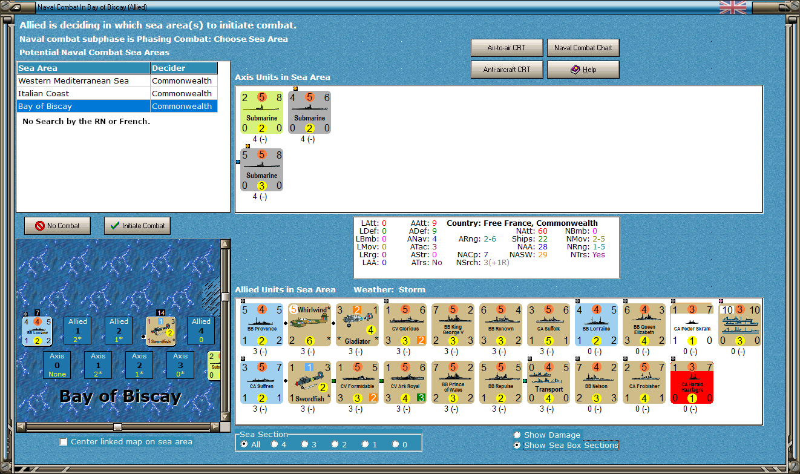Click map scroll right arrow
This screenshot has width=800, height=474.
[x=215, y=427]
